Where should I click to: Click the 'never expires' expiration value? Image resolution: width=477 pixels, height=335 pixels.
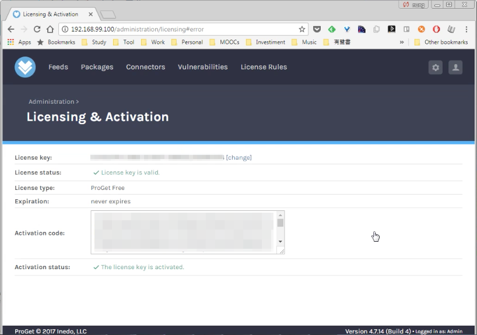pos(111,201)
